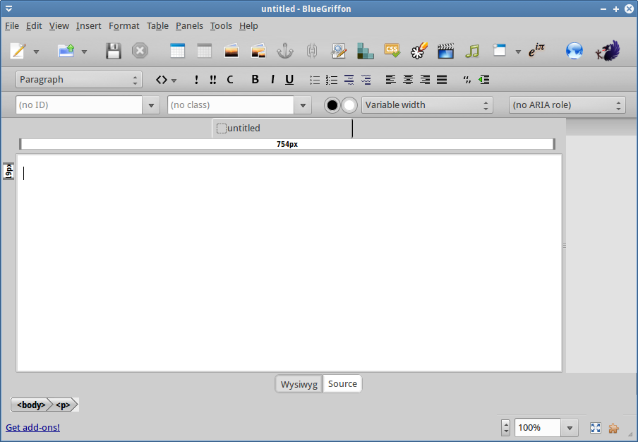
Task: Open the Variable width font dropdown
Action: 427,105
